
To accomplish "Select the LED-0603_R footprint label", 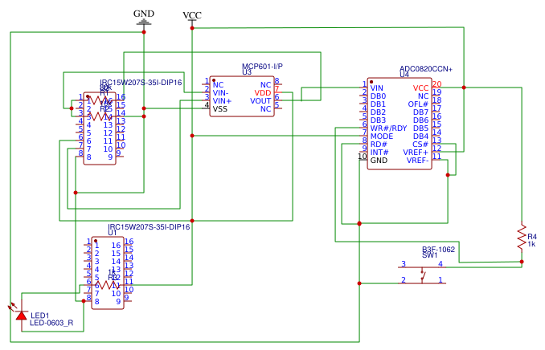I will (x=51, y=323).
